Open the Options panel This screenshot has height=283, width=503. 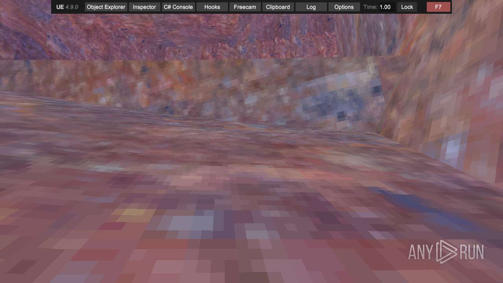[344, 7]
